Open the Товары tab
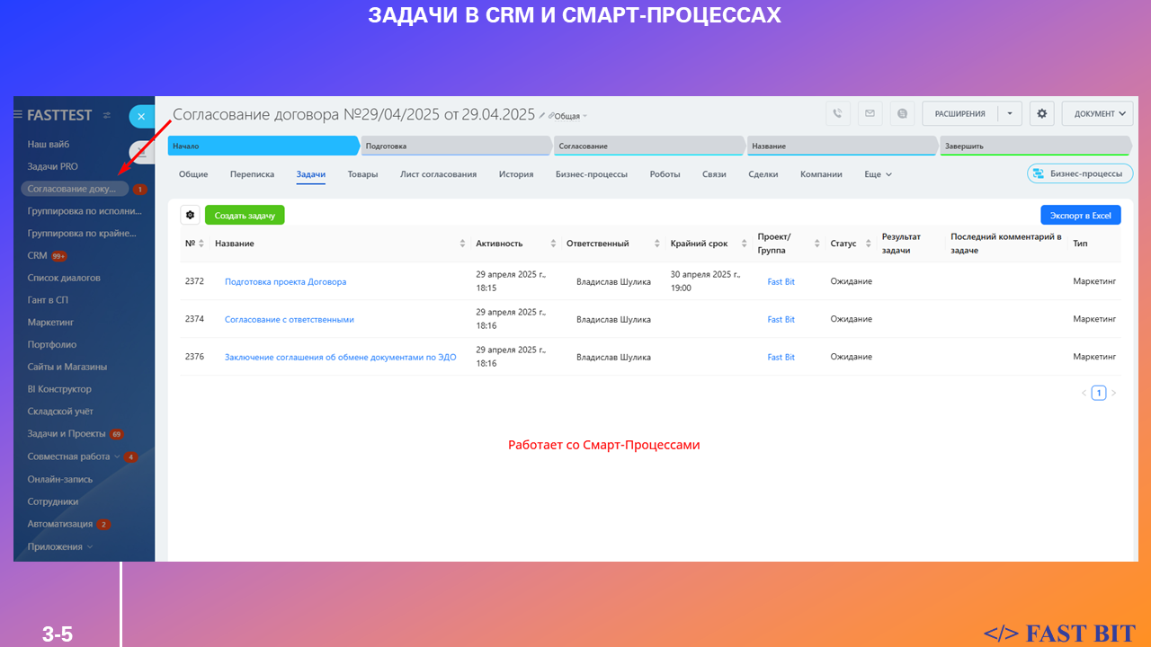This screenshot has width=1151, height=647. pos(363,174)
